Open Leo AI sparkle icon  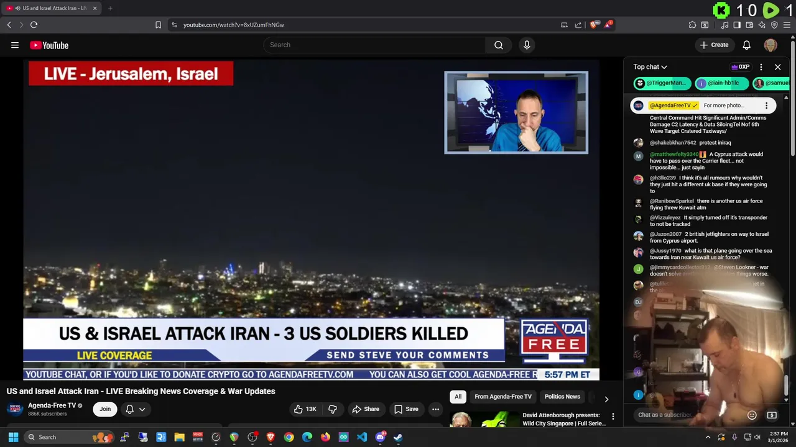[762, 25]
